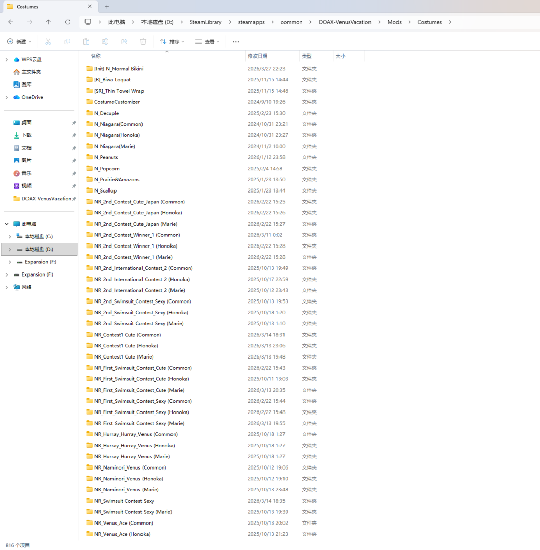Expand 本地磁盘 (C:) tree node
Image resolution: width=540 pixels, height=550 pixels.
click(x=10, y=236)
